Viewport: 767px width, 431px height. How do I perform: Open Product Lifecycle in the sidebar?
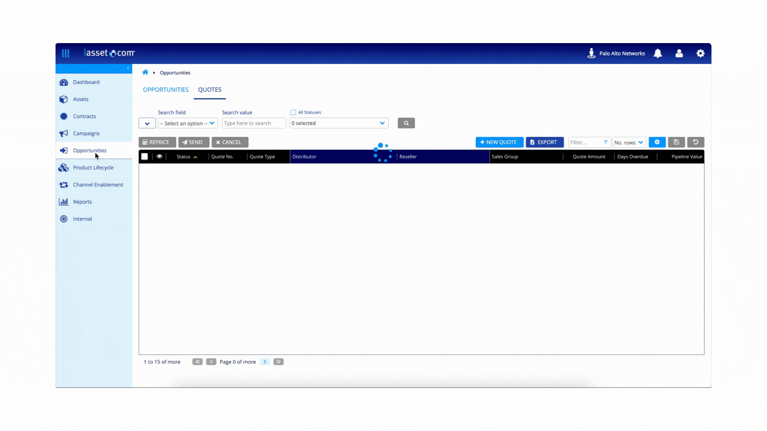point(94,168)
